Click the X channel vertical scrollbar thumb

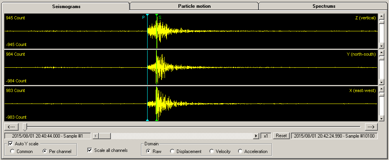[382, 94]
